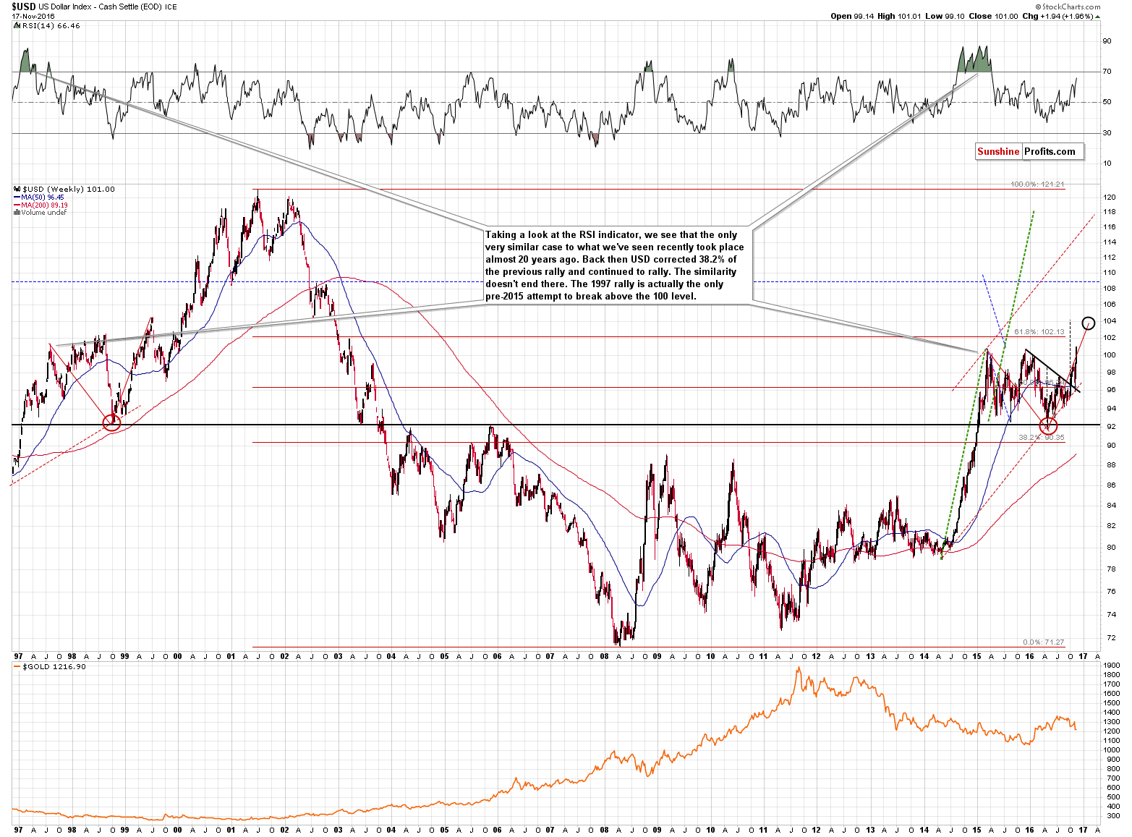Click the RSI(14) legend triangle icon

[x=17, y=25]
